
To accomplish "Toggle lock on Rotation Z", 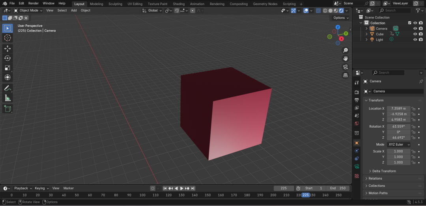I will (x=413, y=137).
